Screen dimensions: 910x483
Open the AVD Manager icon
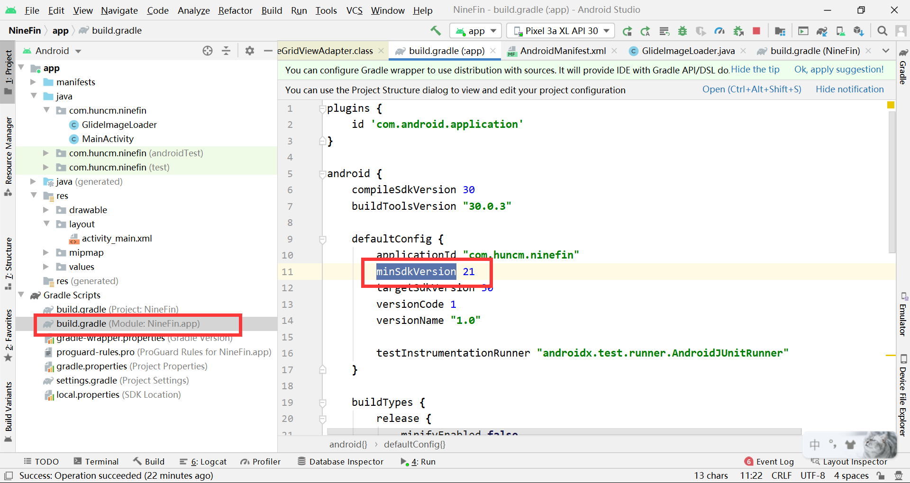point(840,31)
